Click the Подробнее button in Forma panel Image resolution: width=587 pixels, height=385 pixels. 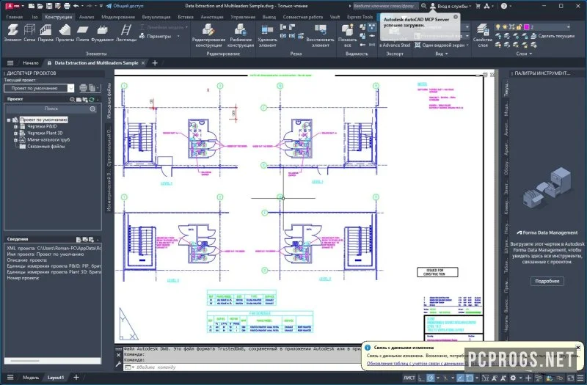point(547,281)
